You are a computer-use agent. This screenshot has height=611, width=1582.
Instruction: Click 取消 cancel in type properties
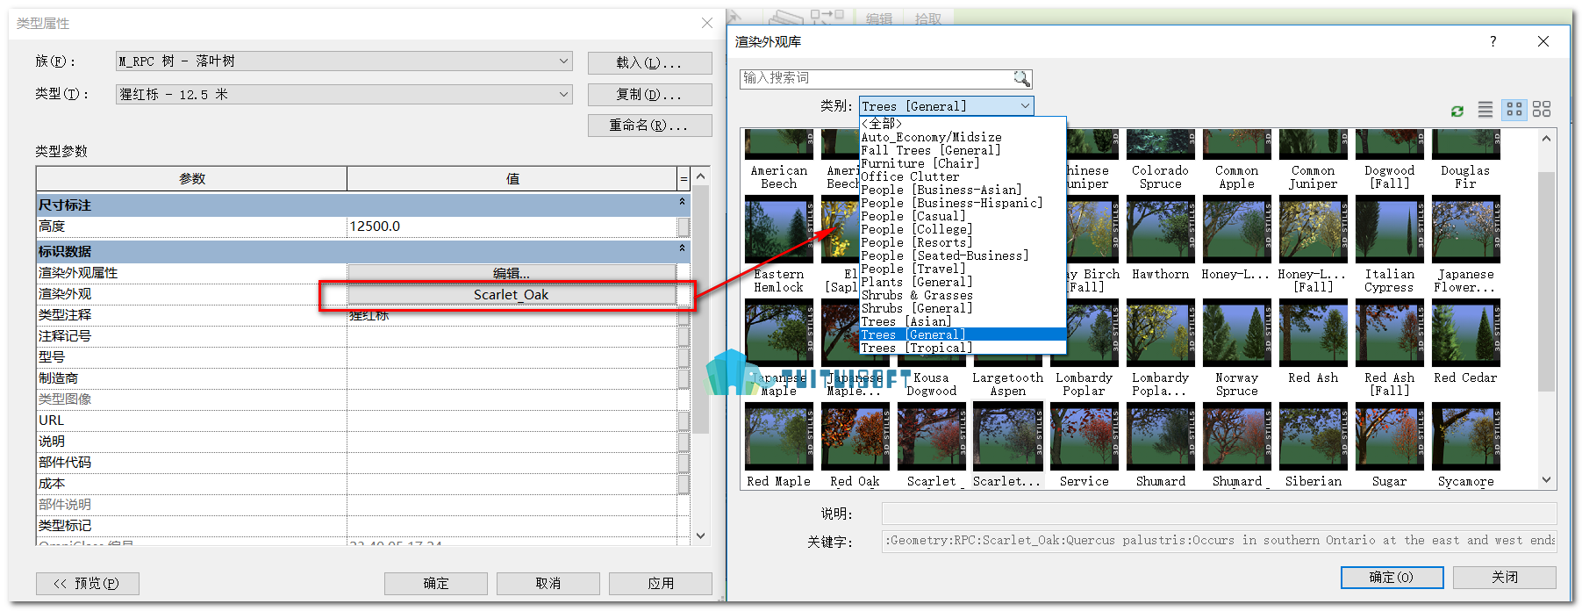click(x=548, y=583)
